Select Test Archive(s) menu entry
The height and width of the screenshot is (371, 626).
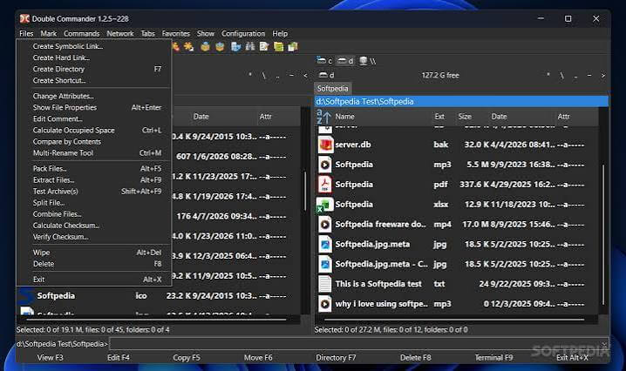click(x=94, y=191)
